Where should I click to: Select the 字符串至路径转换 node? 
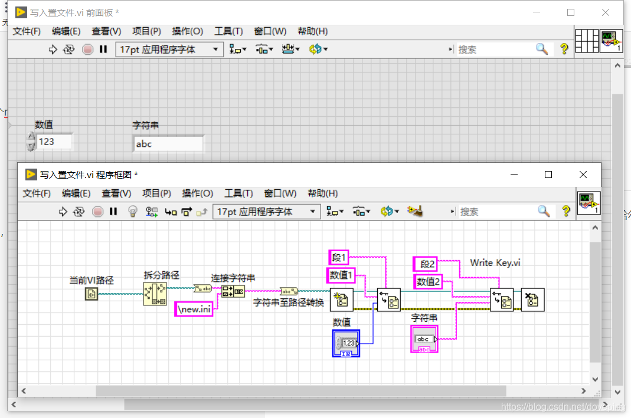[289, 291]
